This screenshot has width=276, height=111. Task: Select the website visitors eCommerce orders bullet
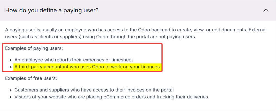[x=111, y=97]
